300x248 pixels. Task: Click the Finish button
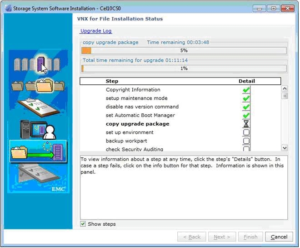(250, 237)
